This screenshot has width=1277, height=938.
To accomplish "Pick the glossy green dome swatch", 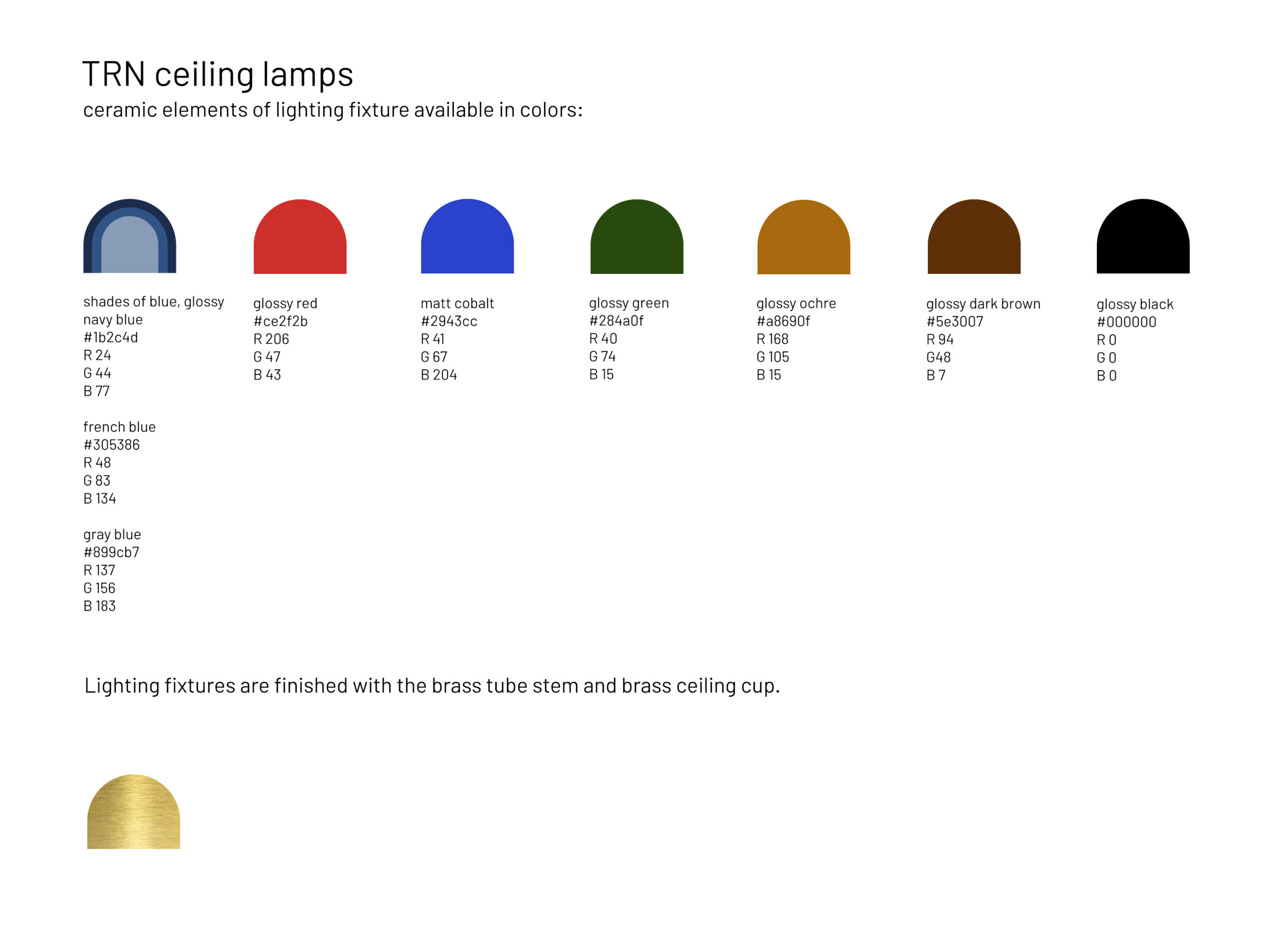I will 637,236.
